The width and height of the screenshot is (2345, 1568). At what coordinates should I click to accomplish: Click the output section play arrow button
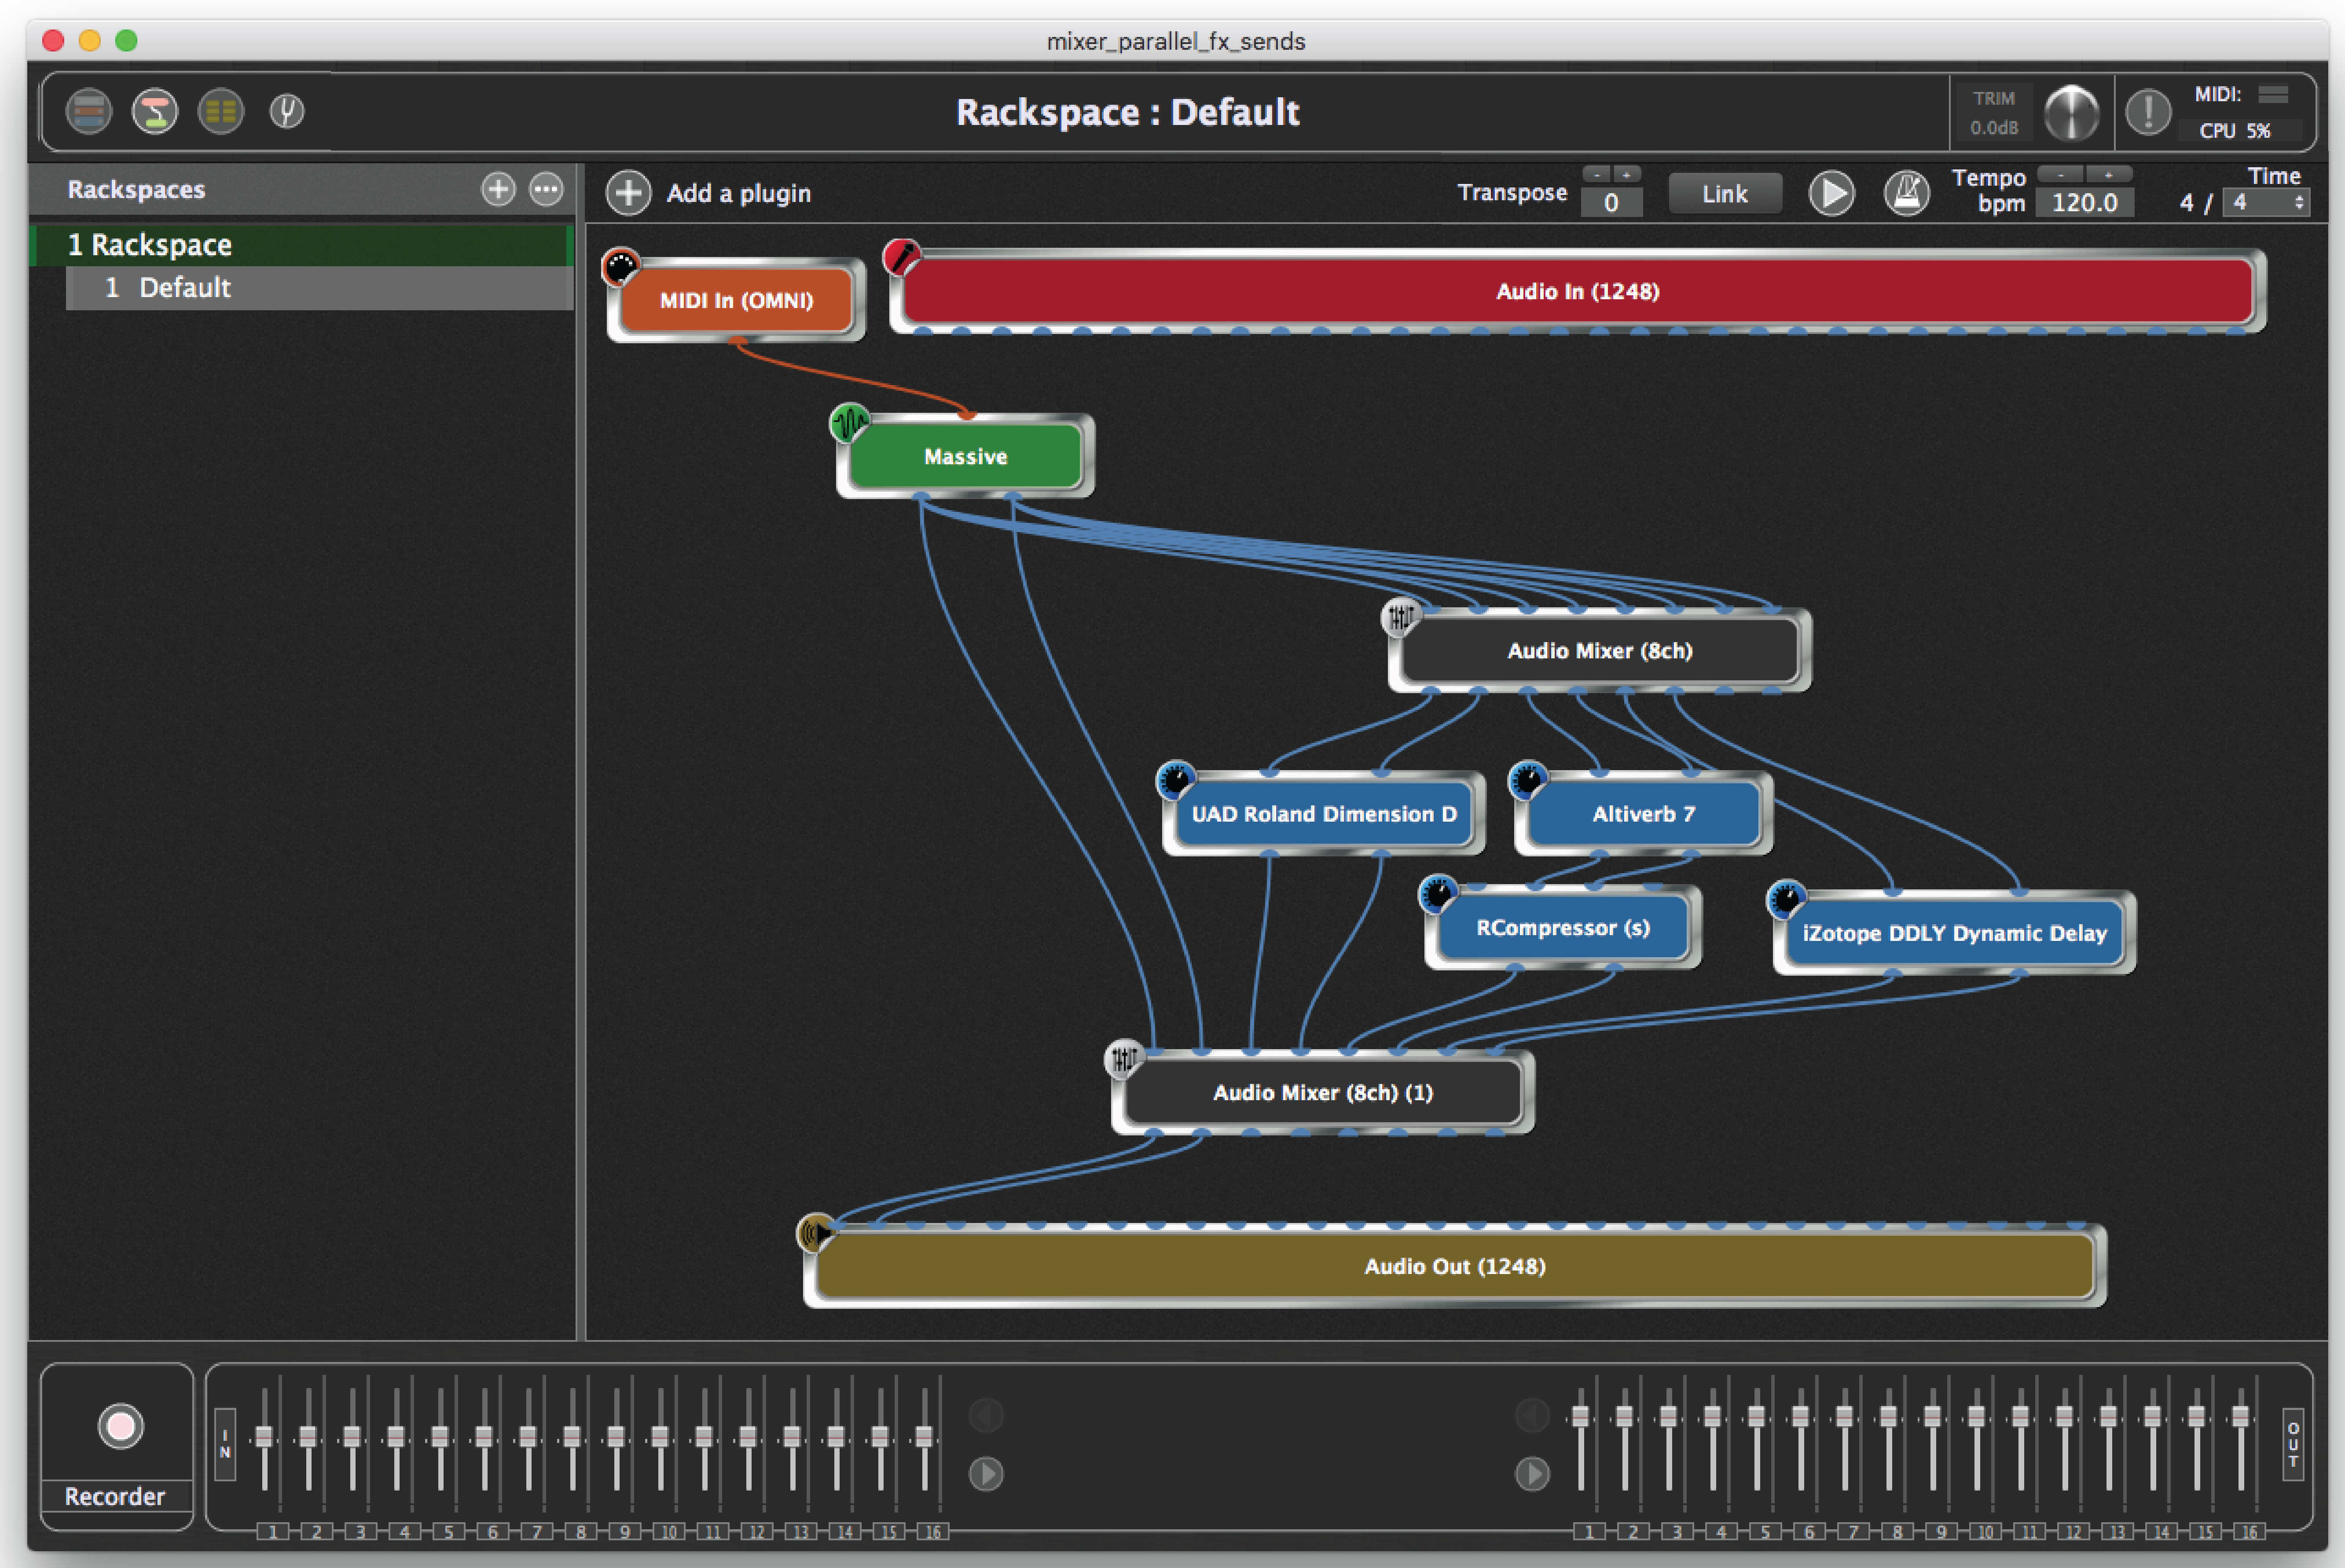tap(1532, 1473)
